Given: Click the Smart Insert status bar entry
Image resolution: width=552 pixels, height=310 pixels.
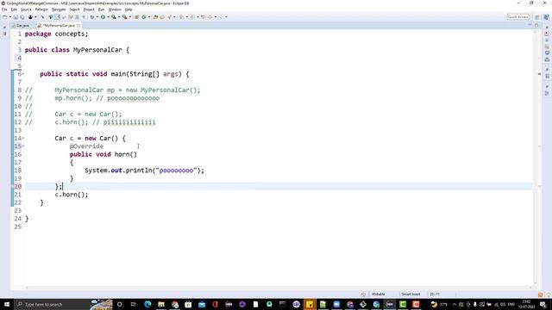Looking at the screenshot, I should [411, 294].
